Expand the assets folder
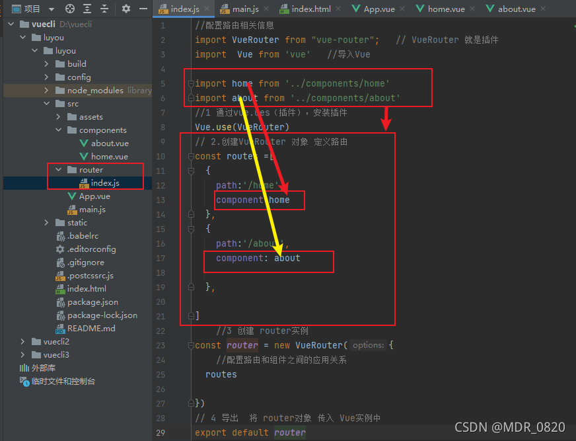 pyautogui.click(x=58, y=117)
